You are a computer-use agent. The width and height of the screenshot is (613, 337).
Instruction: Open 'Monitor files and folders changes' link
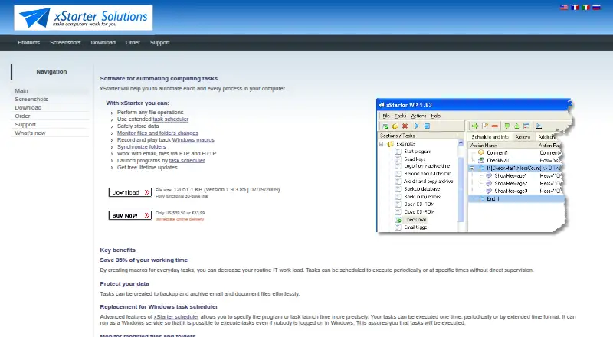pyautogui.click(x=158, y=133)
